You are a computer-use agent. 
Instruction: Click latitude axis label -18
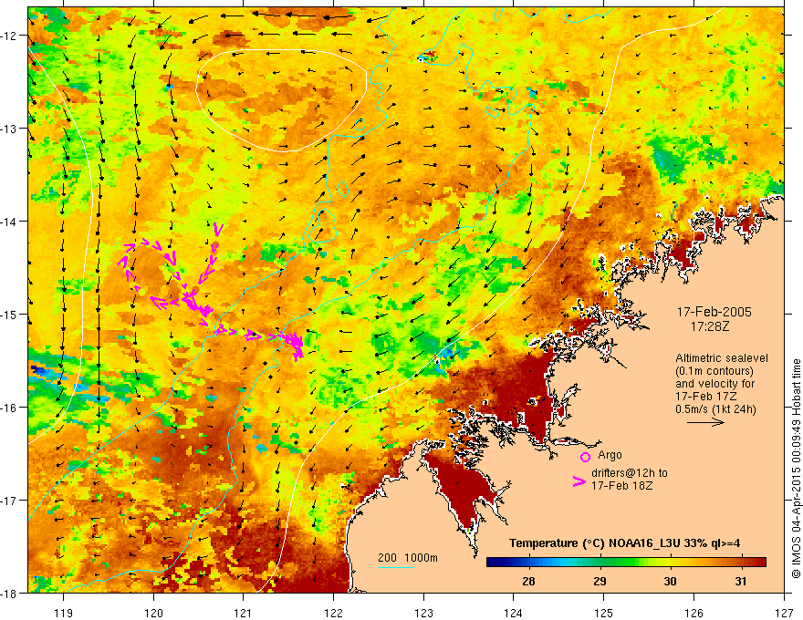coord(10,593)
